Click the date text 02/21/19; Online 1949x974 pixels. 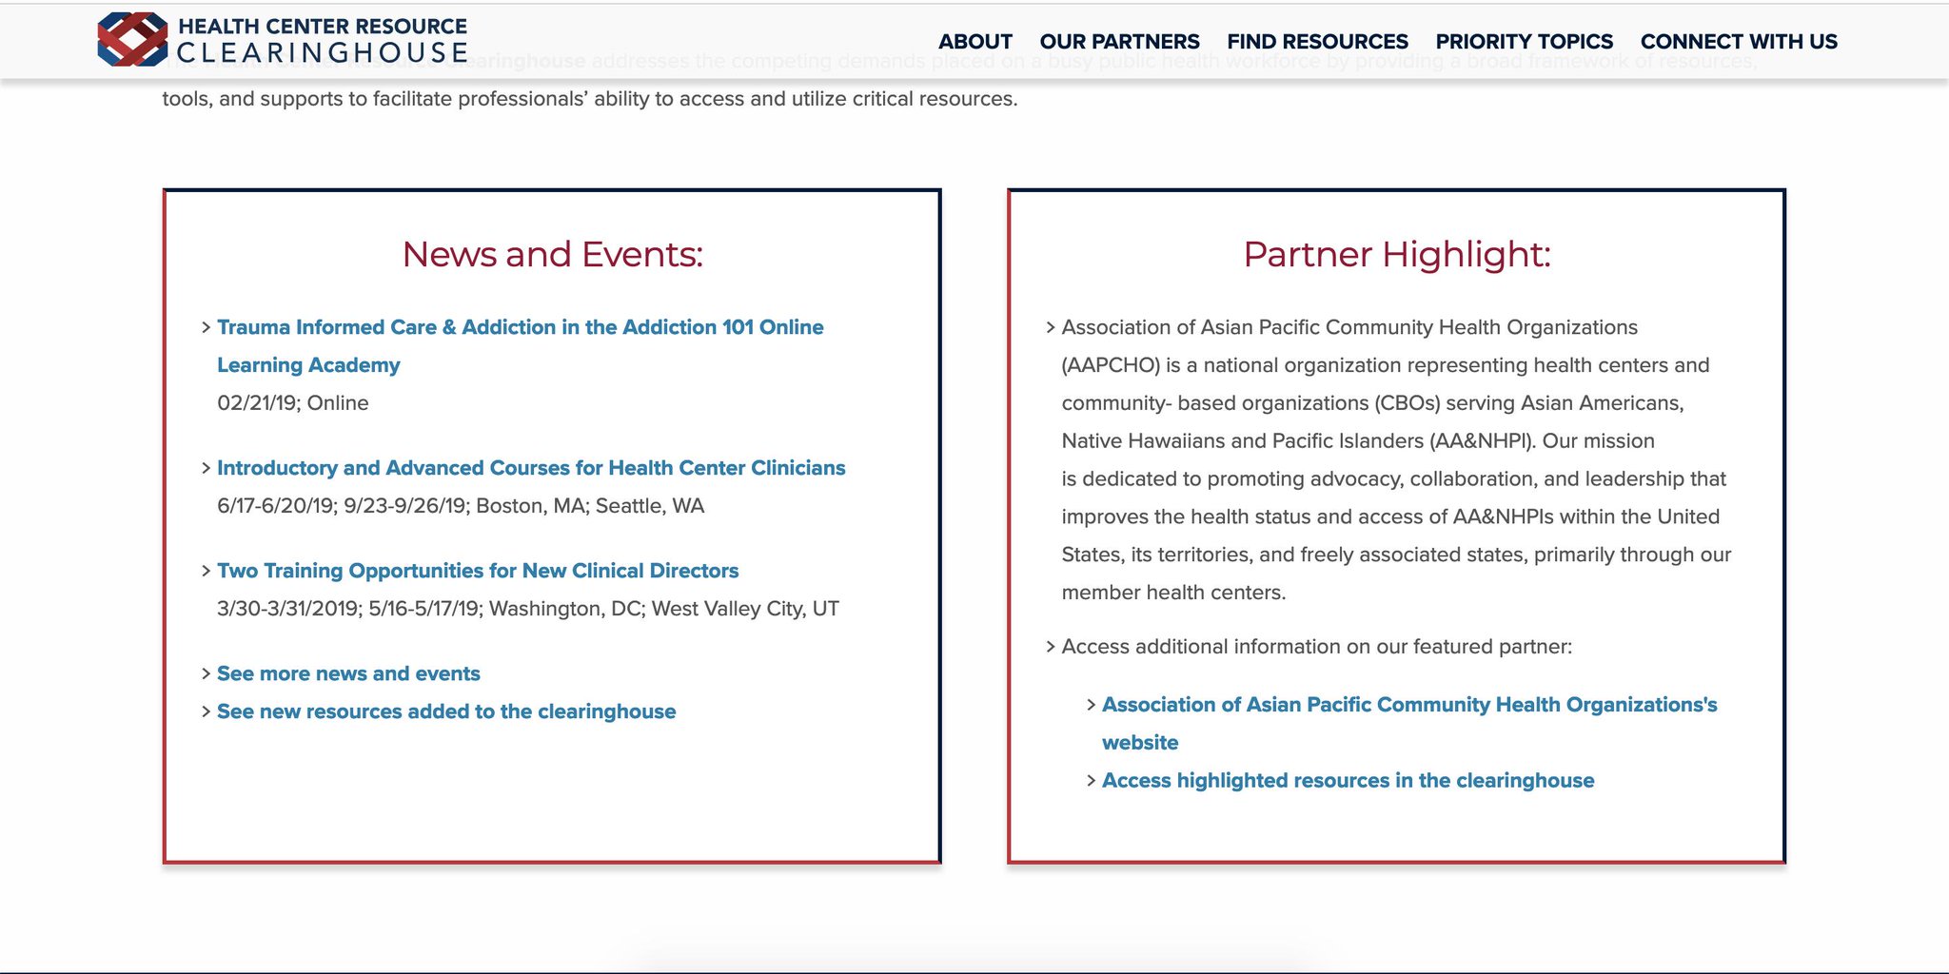[293, 403]
